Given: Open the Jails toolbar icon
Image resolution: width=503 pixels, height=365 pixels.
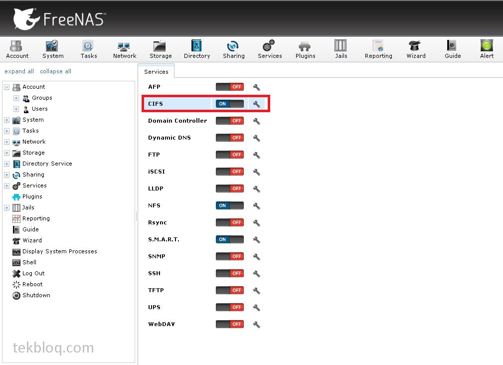Looking at the screenshot, I should (340, 49).
